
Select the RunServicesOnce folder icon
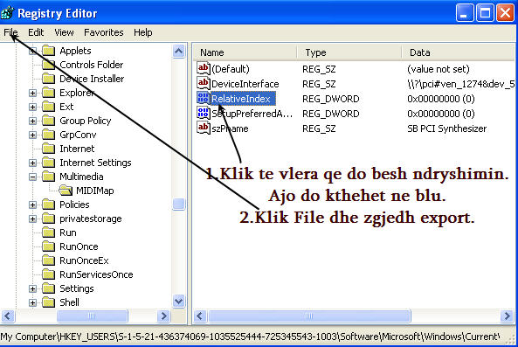(x=49, y=274)
